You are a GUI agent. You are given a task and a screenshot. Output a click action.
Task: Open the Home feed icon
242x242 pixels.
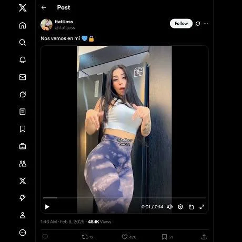tap(23, 25)
